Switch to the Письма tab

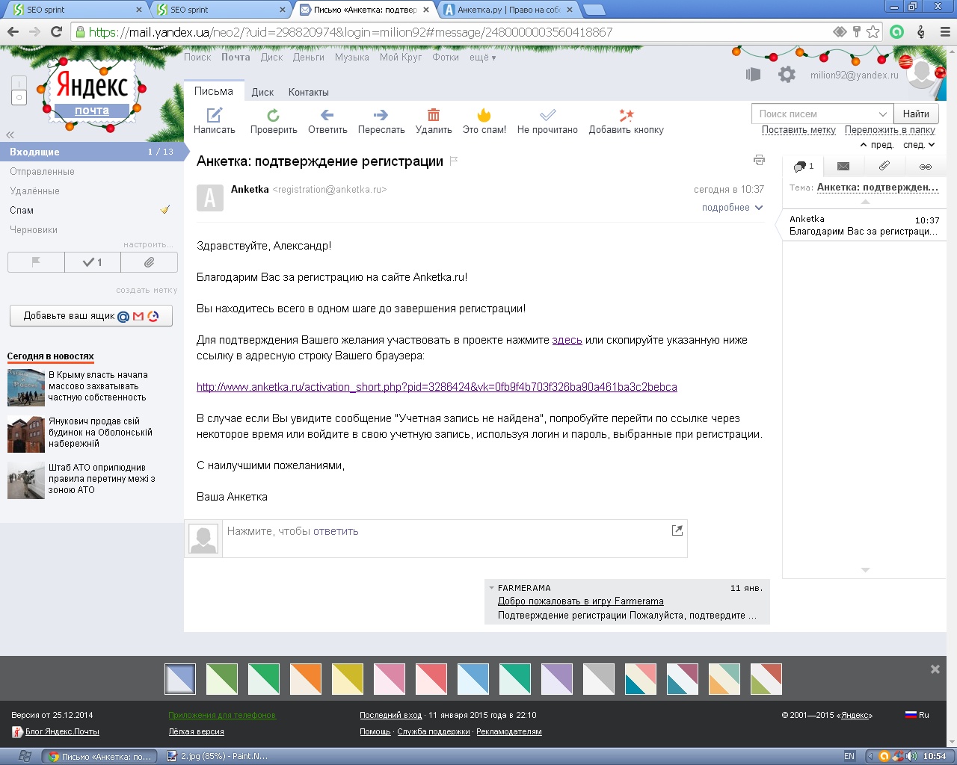(x=214, y=91)
